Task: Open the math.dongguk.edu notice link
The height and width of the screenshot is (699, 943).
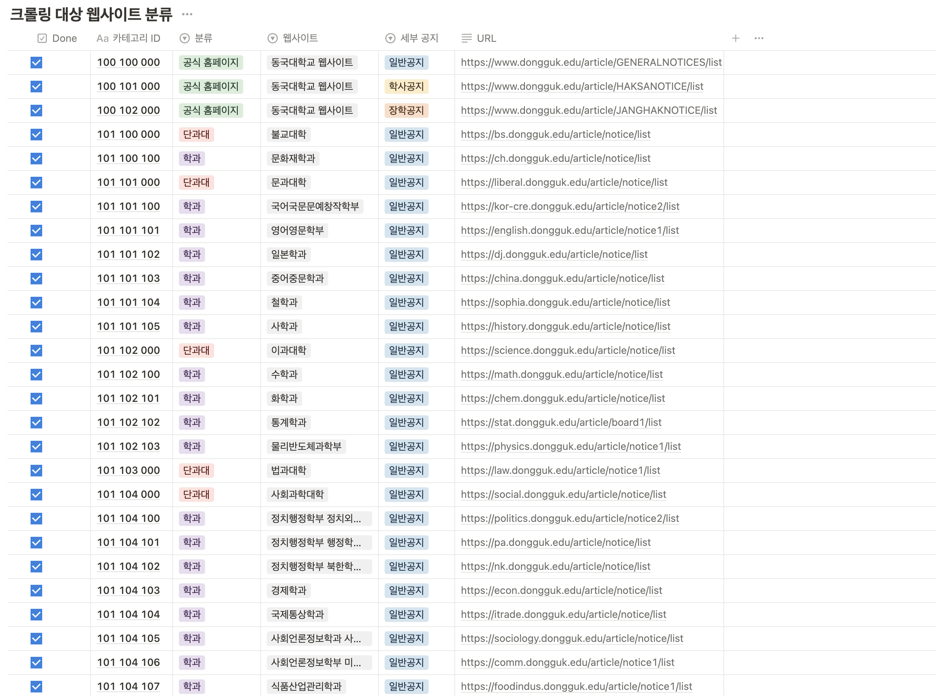Action: (x=561, y=375)
